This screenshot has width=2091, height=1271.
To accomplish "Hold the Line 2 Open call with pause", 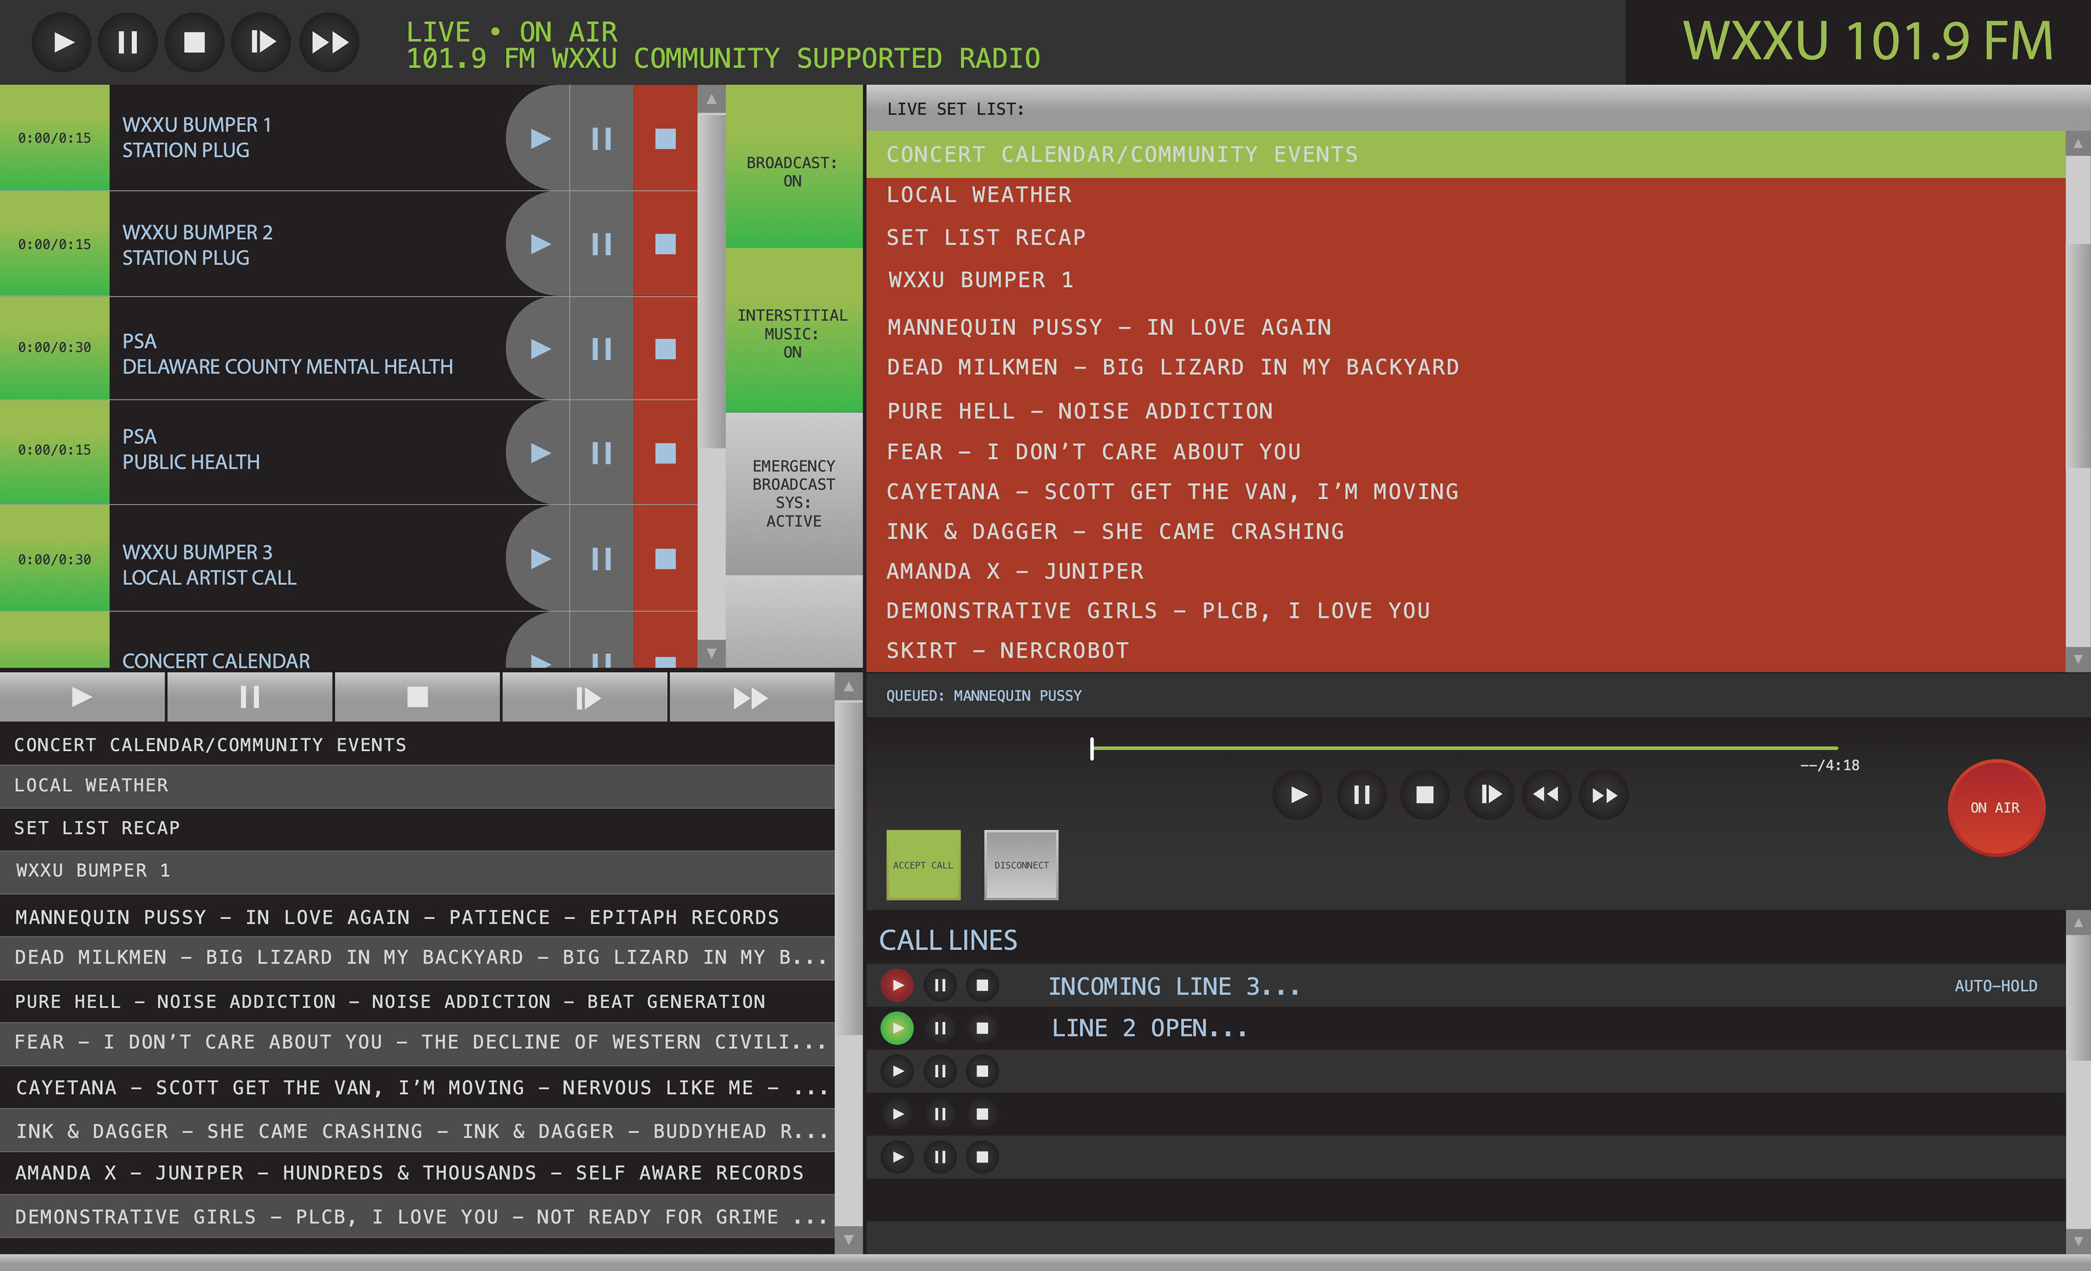I will [x=940, y=1028].
